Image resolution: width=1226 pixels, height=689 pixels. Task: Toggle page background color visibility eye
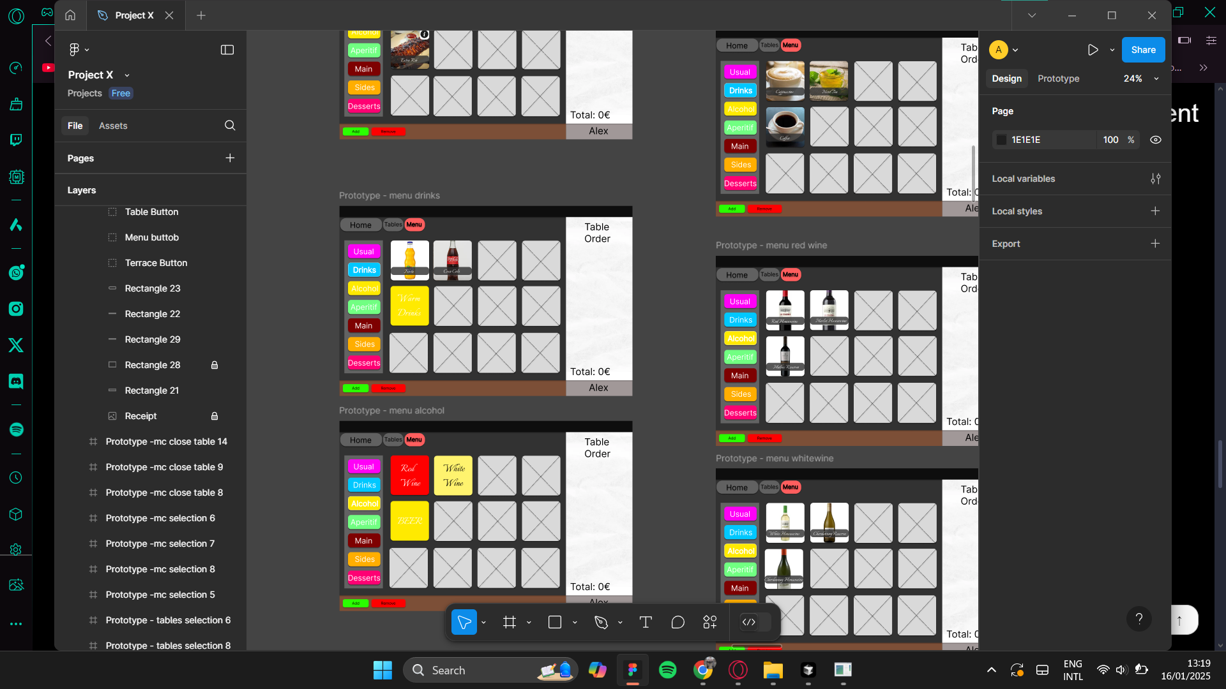click(x=1156, y=140)
